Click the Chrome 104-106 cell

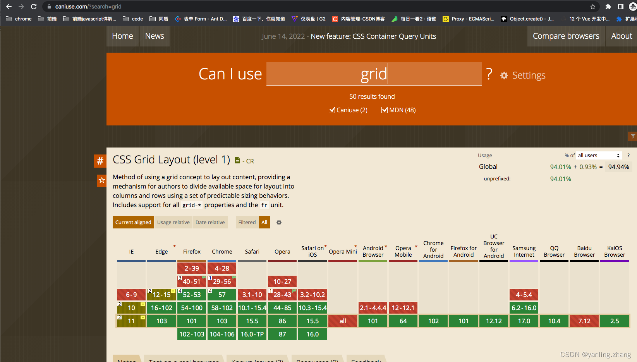(222, 334)
